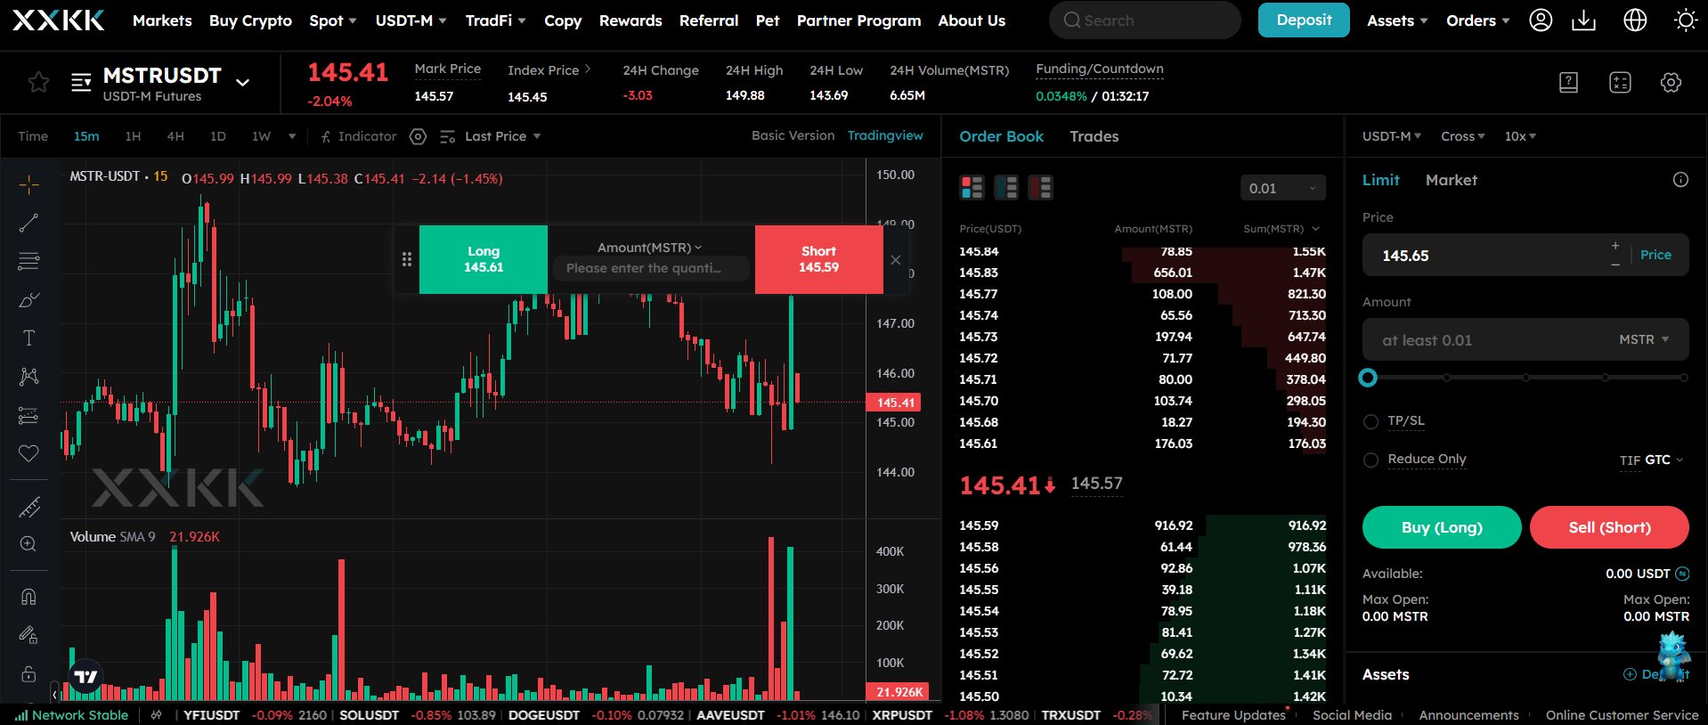Select the brush drawing tool
Viewport: 1708px width, 725px height.
28,300
